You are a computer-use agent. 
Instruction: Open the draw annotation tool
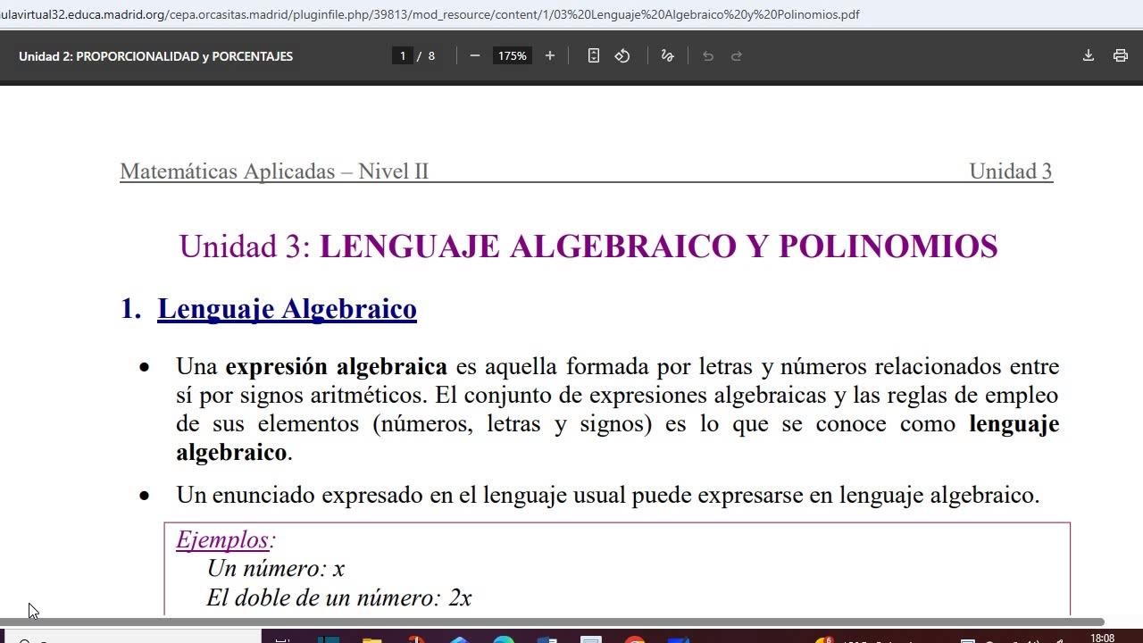[x=667, y=55]
